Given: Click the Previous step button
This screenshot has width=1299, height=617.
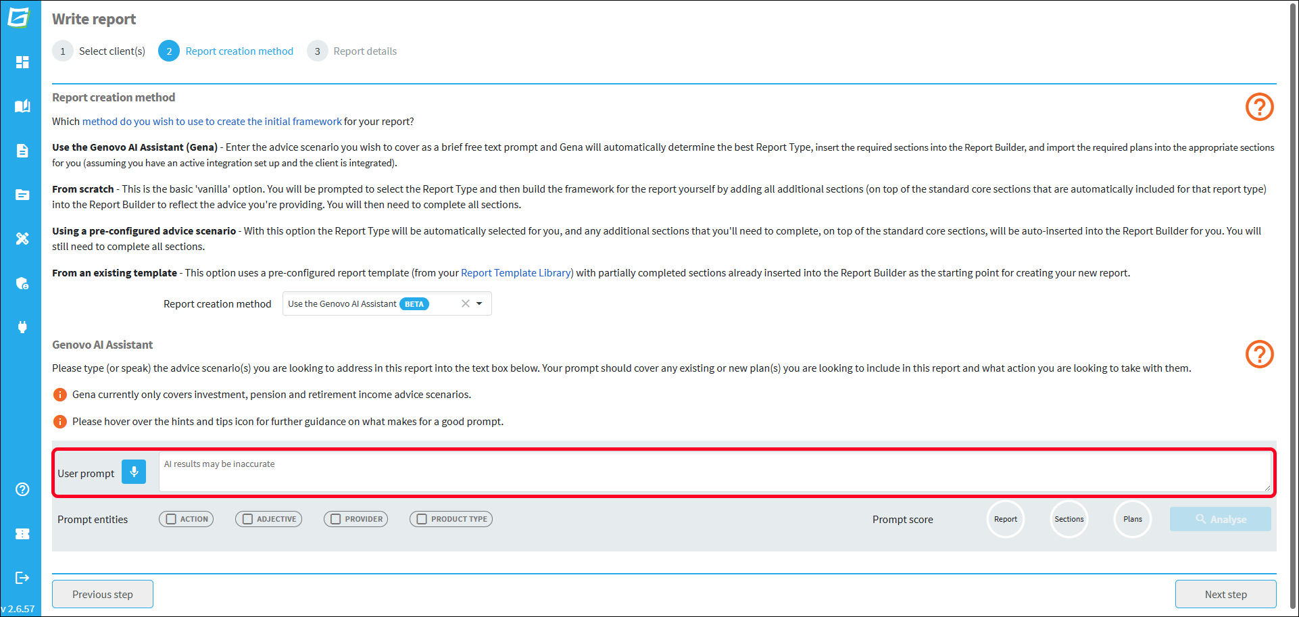Looking at the screenshot, I should pyautogui.click(x=103, y=594).
